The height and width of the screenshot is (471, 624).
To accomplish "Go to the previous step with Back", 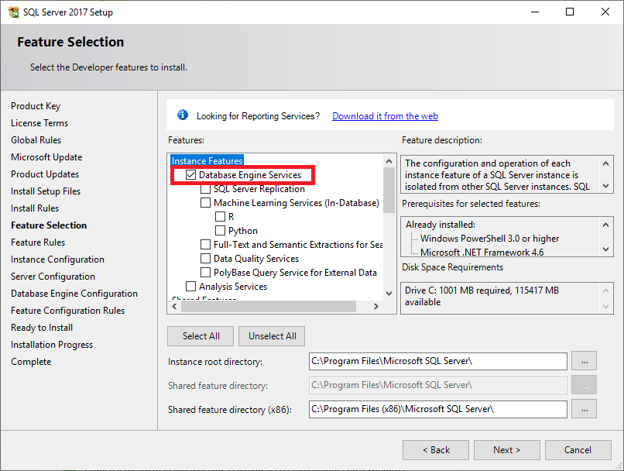I will [x=436, y=450].
